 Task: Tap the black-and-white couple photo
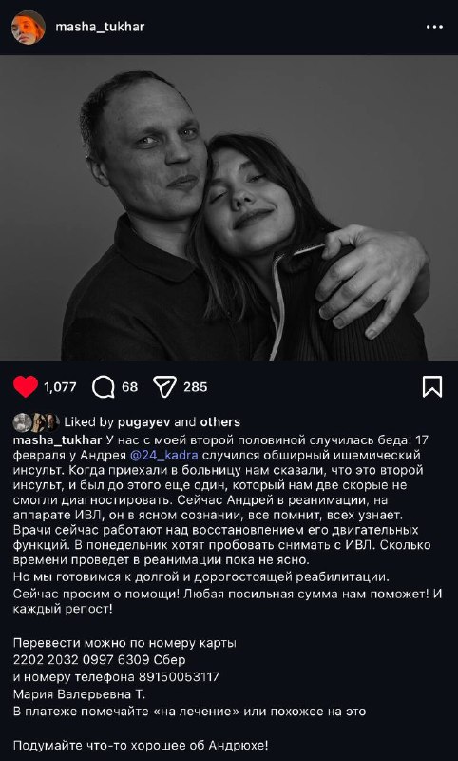pyautogui.click(x=229, y=207)
